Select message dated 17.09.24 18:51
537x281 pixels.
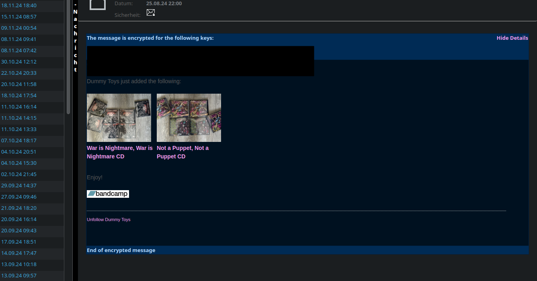coord(32,242)
